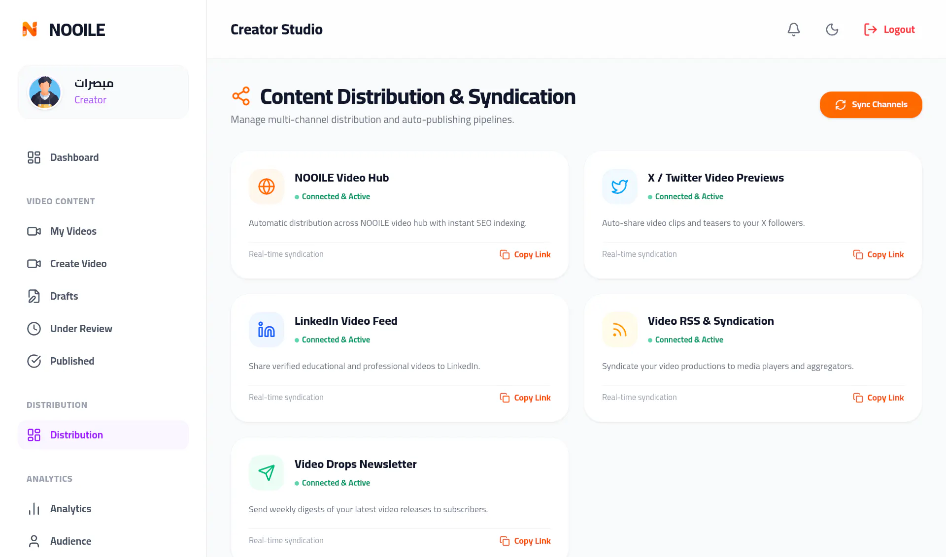
Task: Open Drafts in sidebar
Action: tap(103, 296)
